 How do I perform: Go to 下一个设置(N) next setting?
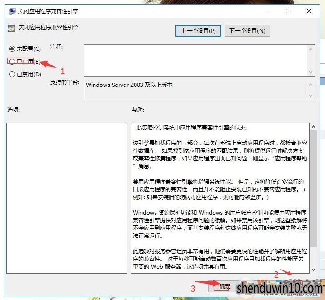click(247, 31)
